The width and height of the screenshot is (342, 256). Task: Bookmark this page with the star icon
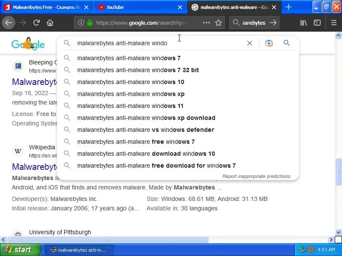(x=218, y=23)
